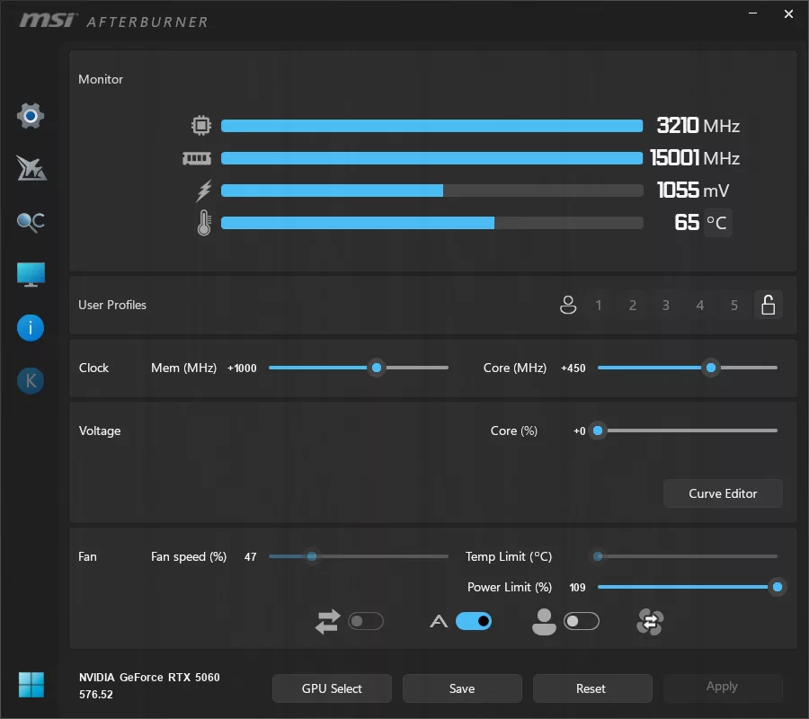The height and width of the screenshot is (719, 809).
Task: Click the Reset button
Action: pyautogui.click(x=592, y=688)
